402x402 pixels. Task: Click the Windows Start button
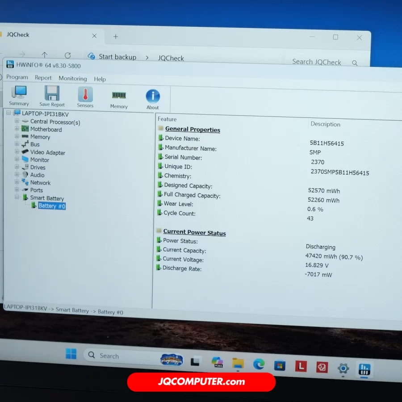click(71, 354)
